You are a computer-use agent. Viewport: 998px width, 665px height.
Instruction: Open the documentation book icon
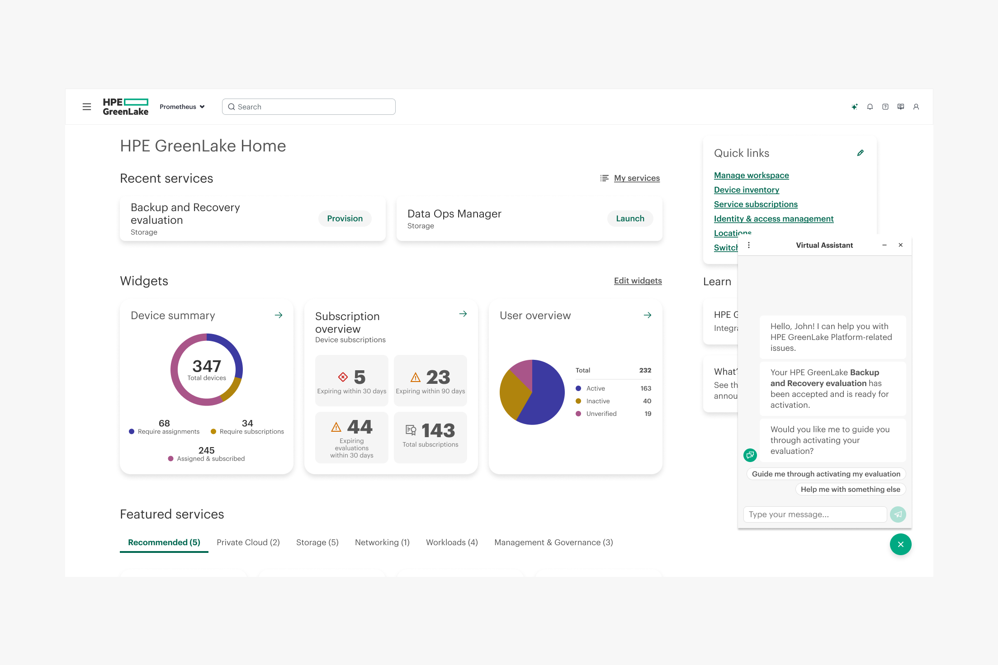point(901,107)
